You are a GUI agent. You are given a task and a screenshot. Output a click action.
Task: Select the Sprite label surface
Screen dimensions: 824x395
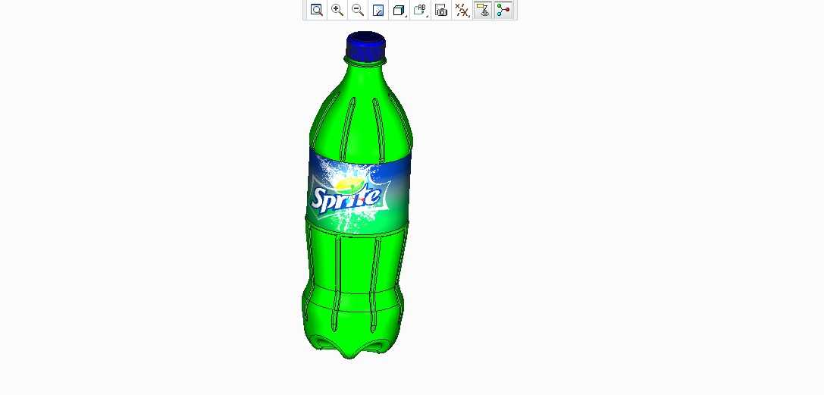pyautogui.click(x=358, y=193)
